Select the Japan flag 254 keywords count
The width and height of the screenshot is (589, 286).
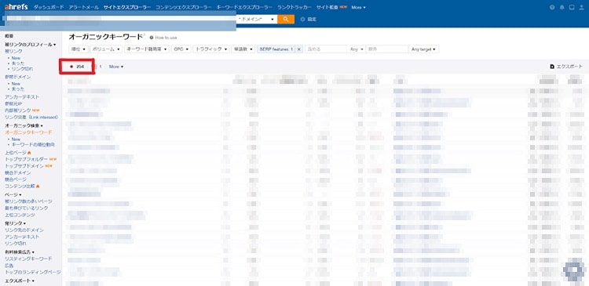[77, 67]
